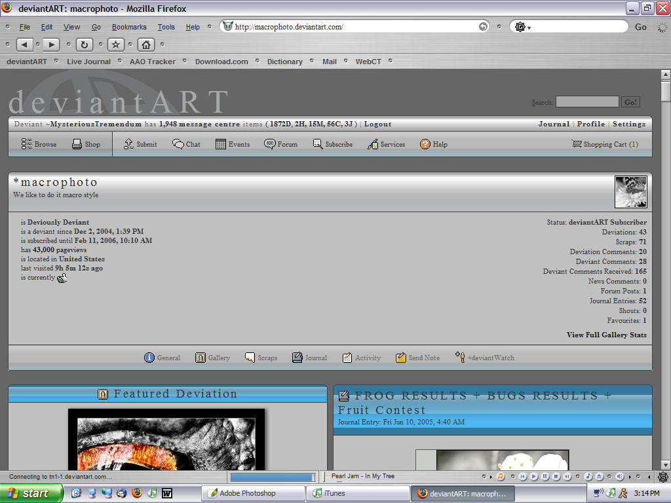Click macrophoto's butterfly avatar thumbnail
The height and width of the screenshot is (503, 671).
[631, 192]
